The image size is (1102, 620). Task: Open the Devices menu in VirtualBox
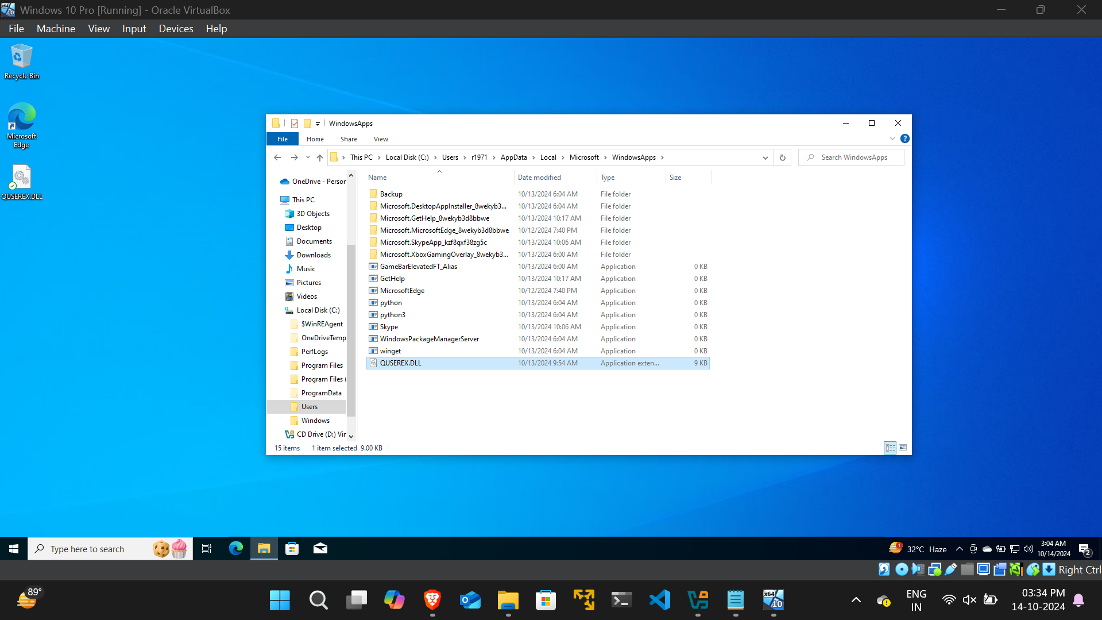[x=176, y=29]
